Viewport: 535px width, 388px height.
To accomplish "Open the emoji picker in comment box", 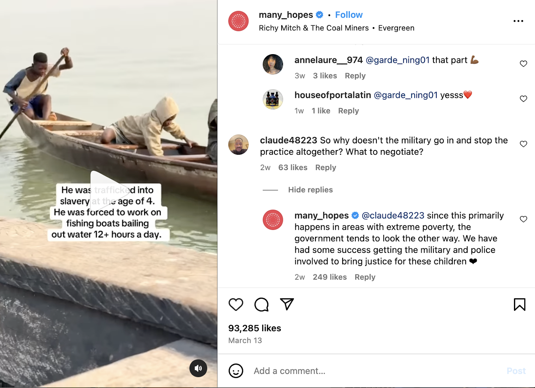I will point(236,371).
